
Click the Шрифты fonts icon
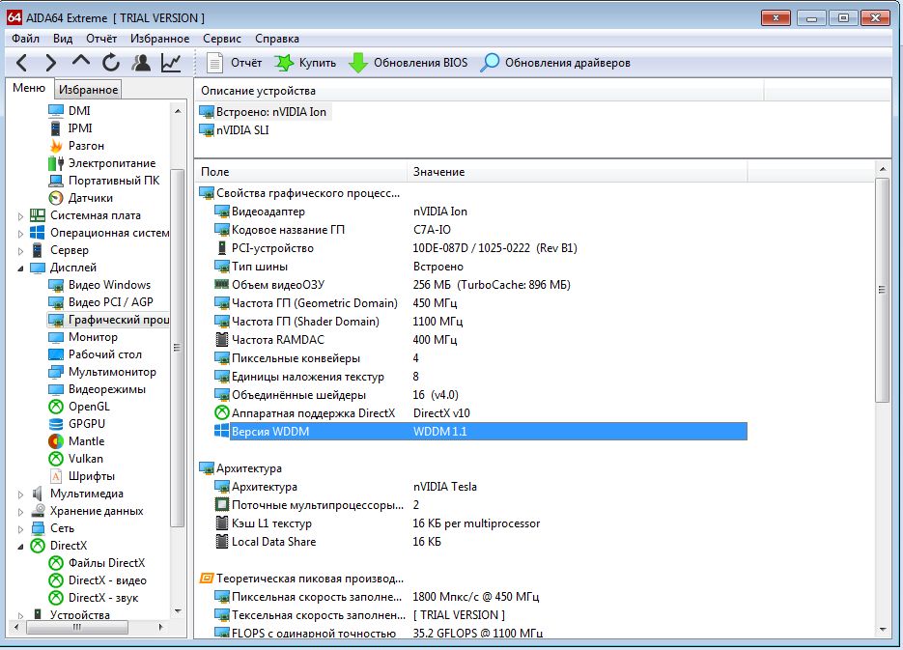(x=56, y=476)
